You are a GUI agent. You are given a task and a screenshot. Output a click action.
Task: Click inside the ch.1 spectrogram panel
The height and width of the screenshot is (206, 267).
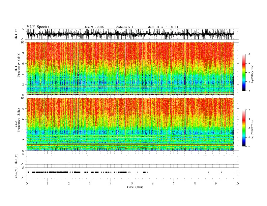[130, 69]
